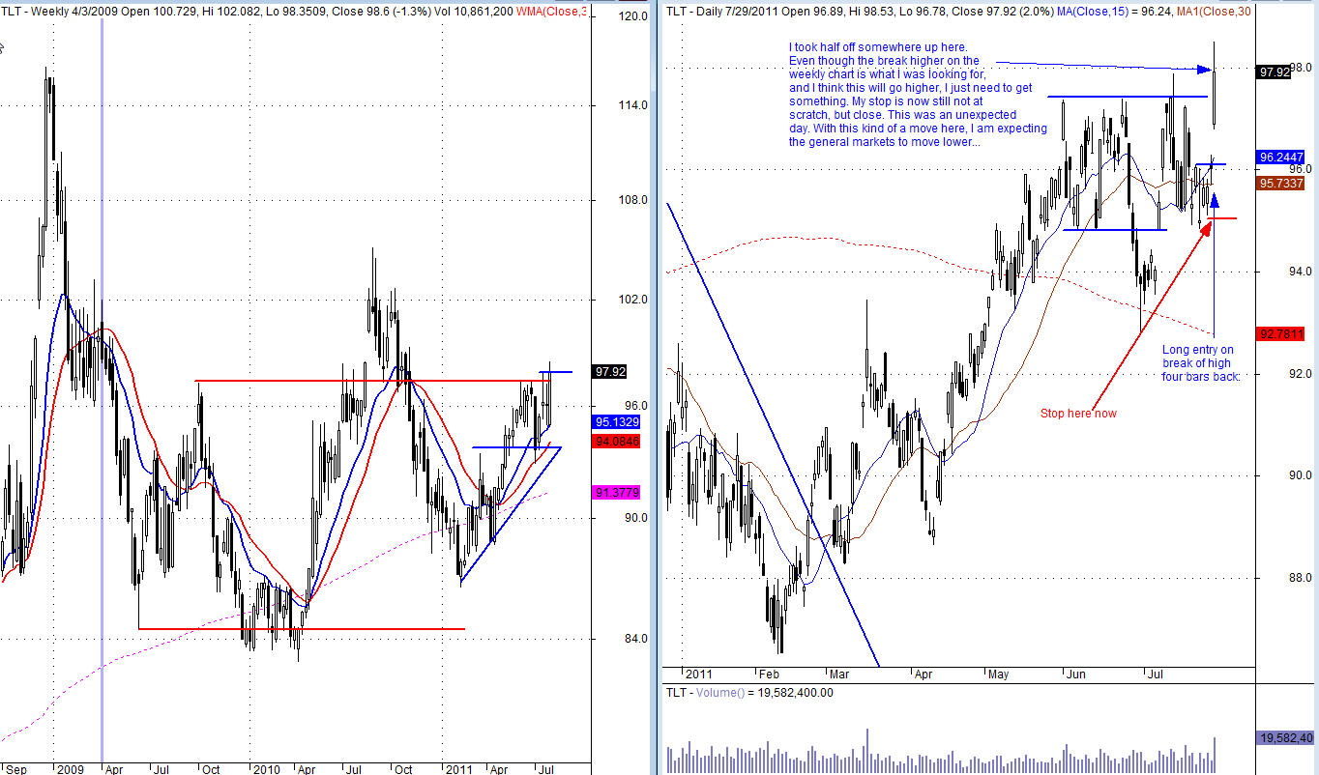The image size is (1319, 775).
Task: Click the 114.0 axis label
Action: (x=634, y=105)
